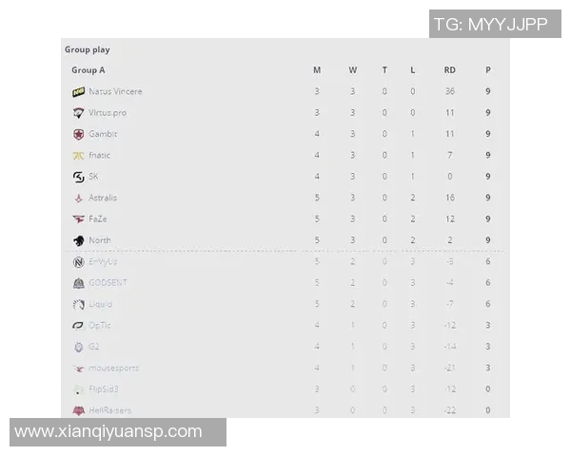The height and width of the screenshot is (456, 571).
Task: Click the P points column header
Action: click(488, 70)
